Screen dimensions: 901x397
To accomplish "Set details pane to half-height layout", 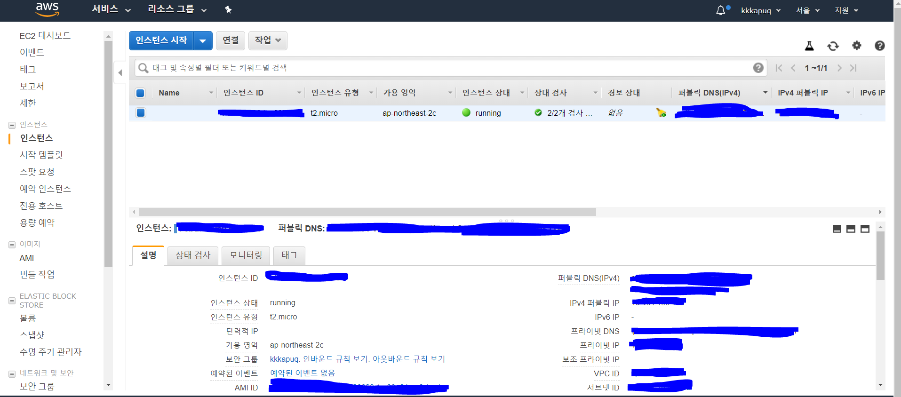I will coord(851,229).
